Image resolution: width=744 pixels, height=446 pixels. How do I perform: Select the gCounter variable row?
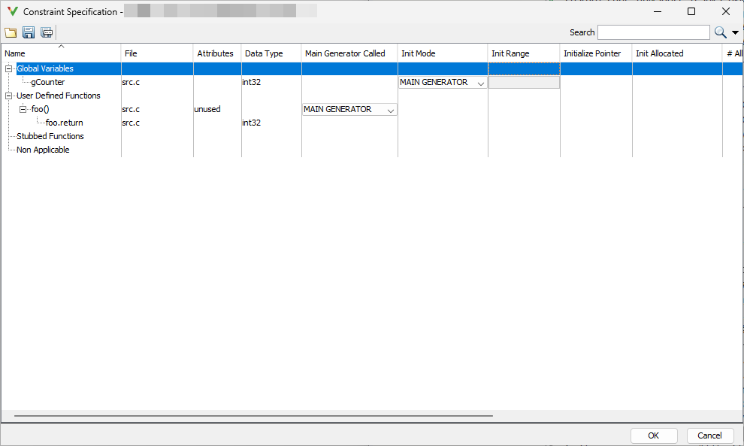tap(48, 83)
